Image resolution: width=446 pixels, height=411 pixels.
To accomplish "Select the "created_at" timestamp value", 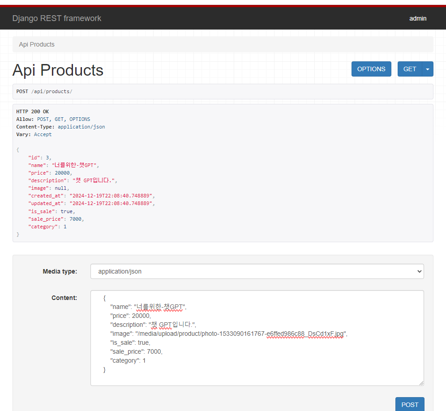I will [x=111, y=196].
